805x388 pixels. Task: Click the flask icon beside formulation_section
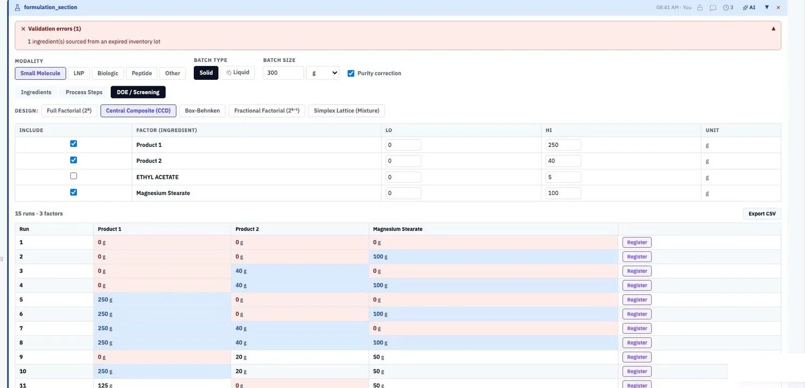click(17, 8)
